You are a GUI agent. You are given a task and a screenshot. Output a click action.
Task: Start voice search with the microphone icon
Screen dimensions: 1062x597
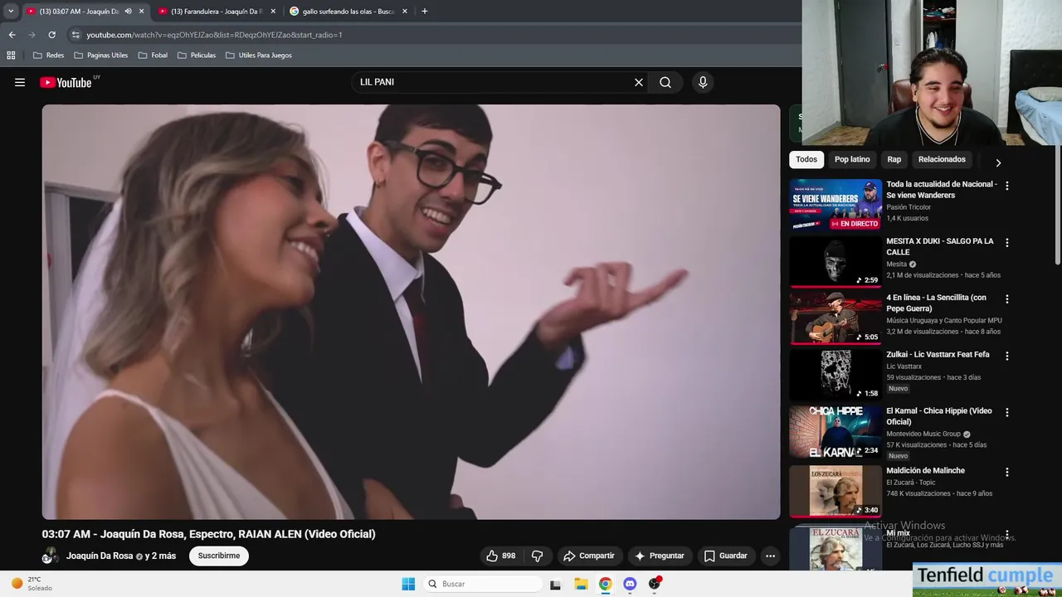click(703, 82)
